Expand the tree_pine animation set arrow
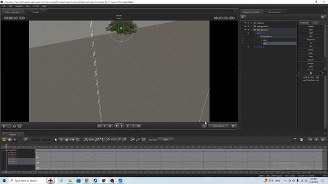The image size is (328, 184). (x=248, y=30)
